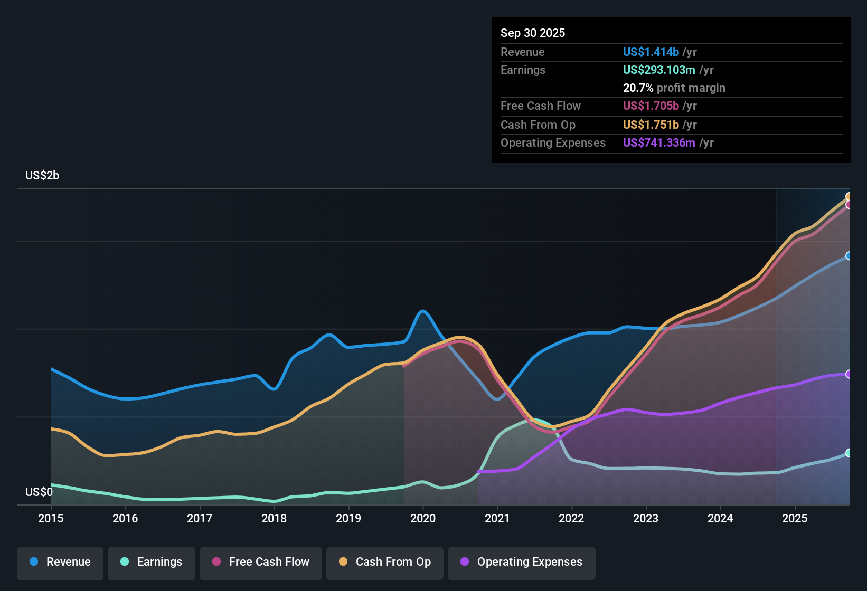Click the US$1.414b revenue value in tooltip
This screenshot has width=867, height=591.
tap(651, 52)
